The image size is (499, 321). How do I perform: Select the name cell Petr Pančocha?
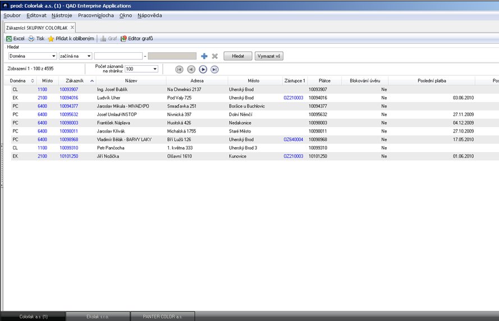point(111,148)
